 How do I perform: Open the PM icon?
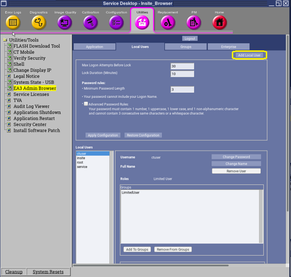[x=194, y=22]
